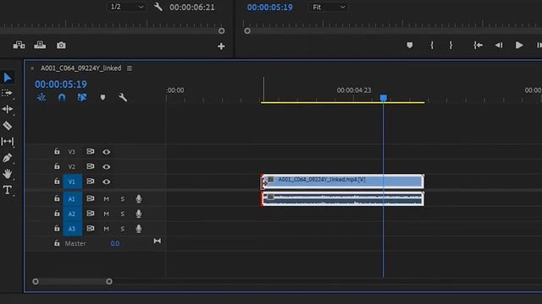Toggle lock on track V2
The image size is (542, 304).
pos(57,166)
